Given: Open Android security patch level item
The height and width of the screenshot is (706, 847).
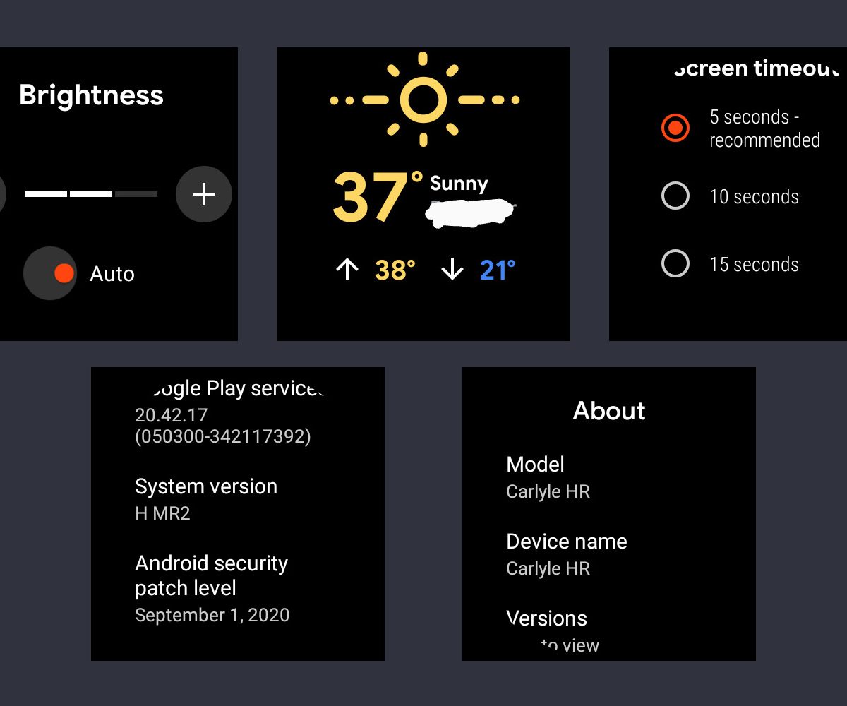Looking at the screenshot, I should point(212,588).
